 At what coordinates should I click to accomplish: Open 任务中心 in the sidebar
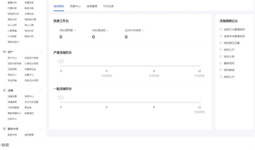click(12, 119)
